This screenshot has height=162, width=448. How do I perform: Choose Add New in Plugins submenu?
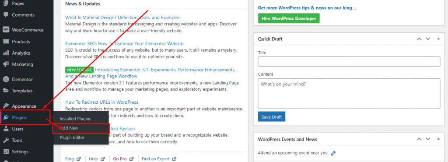(69, 128)
